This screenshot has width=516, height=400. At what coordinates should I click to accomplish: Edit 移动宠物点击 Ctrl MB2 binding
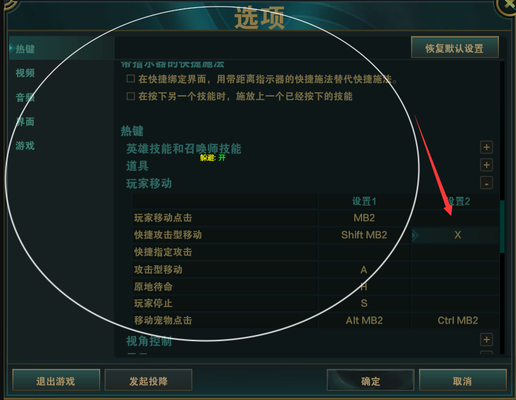457,321
